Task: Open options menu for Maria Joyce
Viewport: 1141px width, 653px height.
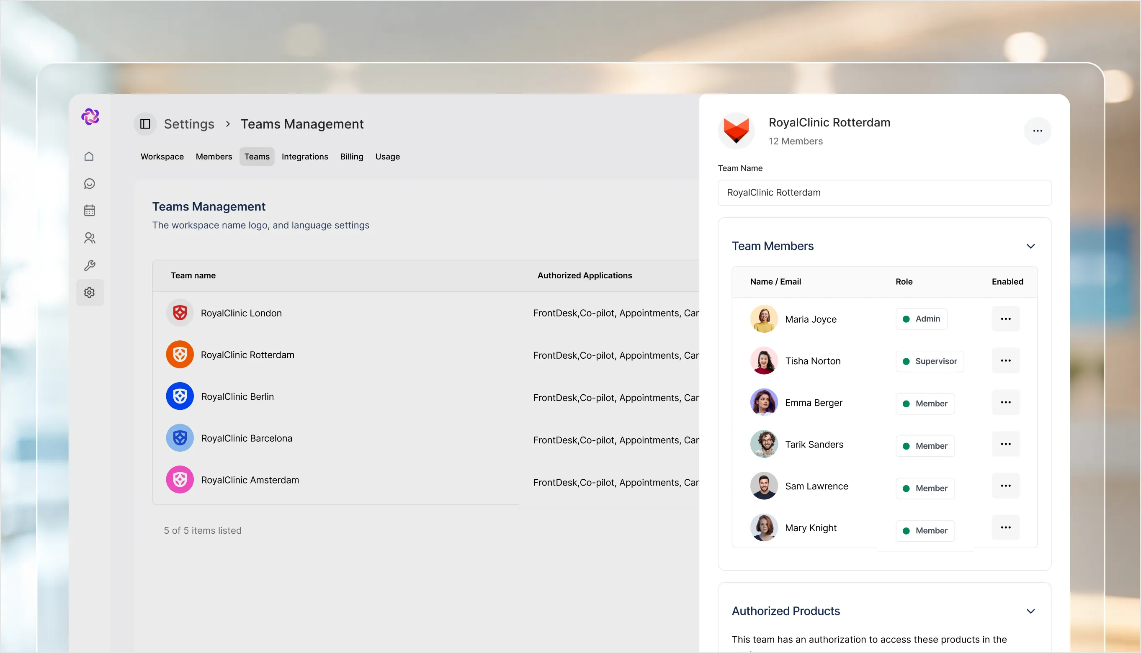Action: coord(1006,319)
